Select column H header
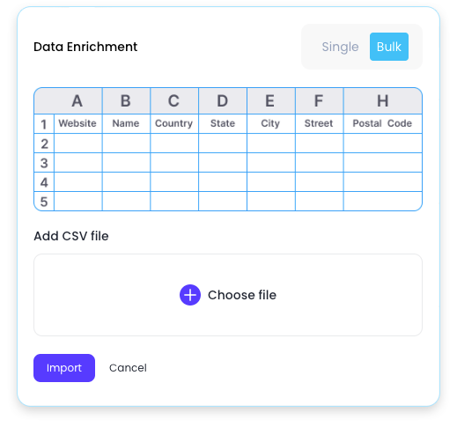 [383, 101]
